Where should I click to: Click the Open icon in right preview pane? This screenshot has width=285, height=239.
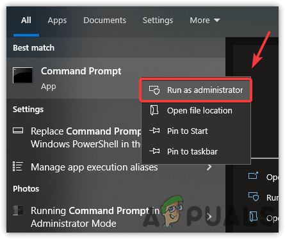pyautogui.click(x=253, y=176)
